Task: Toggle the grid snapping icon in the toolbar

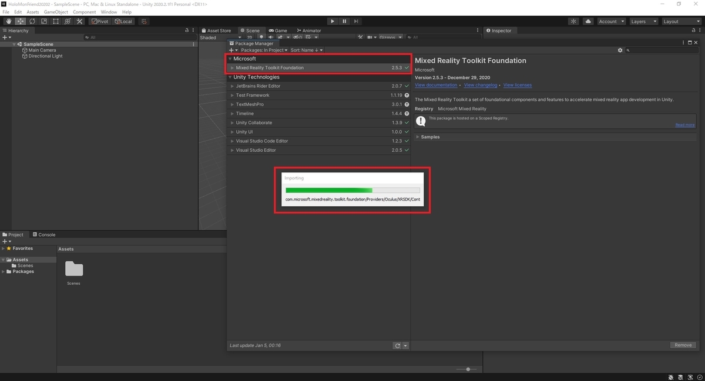Action: (144, 21)
